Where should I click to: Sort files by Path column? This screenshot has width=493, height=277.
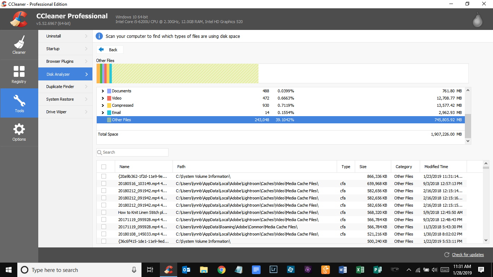(x=255, y=167)
